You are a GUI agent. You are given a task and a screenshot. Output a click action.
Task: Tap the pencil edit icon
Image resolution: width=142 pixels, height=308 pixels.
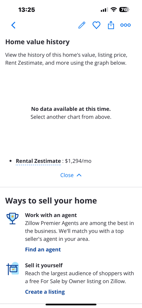click(x=82, y=25)
